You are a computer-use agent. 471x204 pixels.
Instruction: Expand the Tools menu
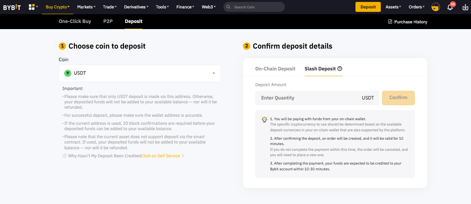coord(163,7)
